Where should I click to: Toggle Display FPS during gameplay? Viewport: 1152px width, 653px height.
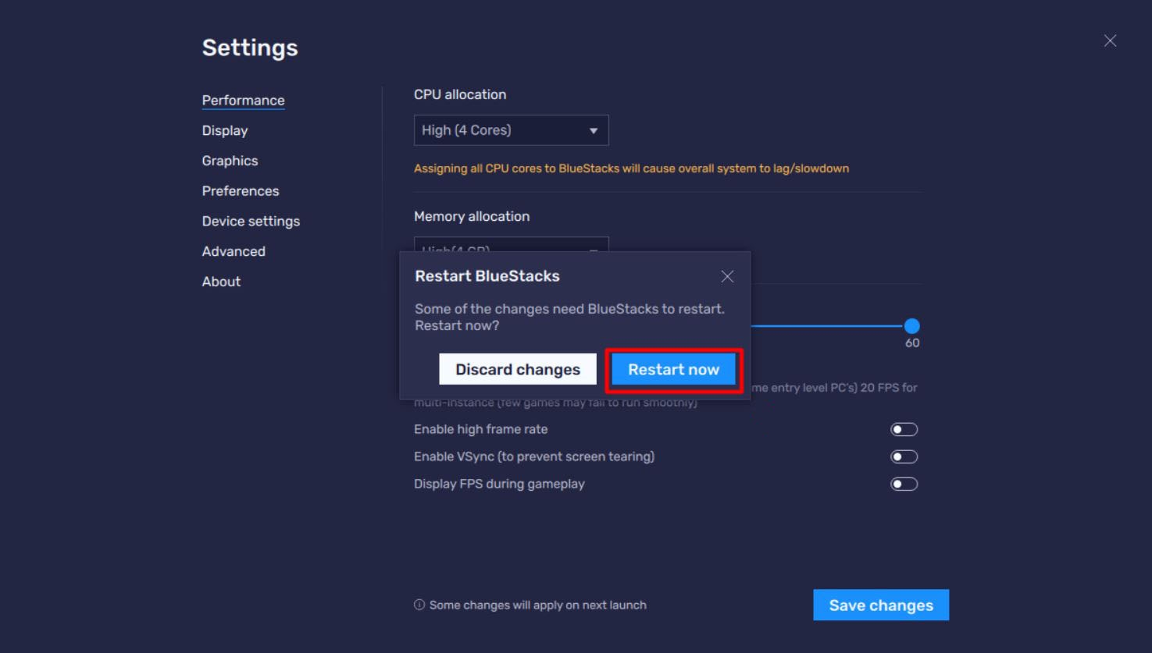pos(904,484)
